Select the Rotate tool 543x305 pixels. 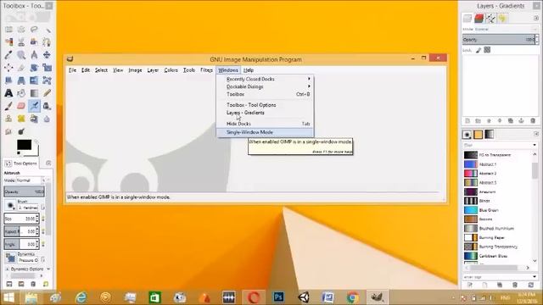34,68
